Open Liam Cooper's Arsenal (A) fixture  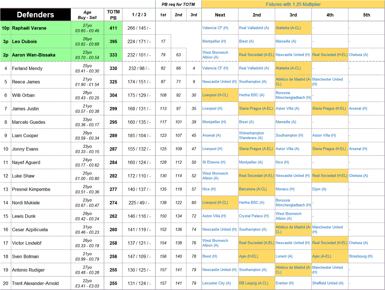coord(211,136)
